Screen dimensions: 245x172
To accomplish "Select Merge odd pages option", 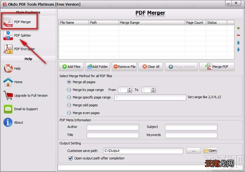I will (69, 105).
